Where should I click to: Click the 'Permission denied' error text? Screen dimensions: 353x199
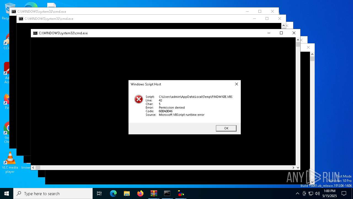pyautogui.click(x=172, y=108)
